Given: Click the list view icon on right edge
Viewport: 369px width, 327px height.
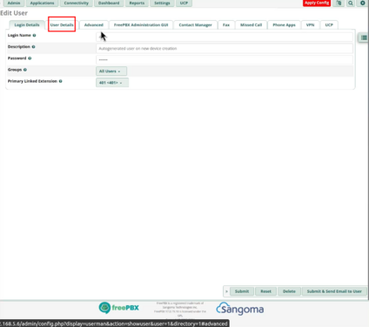Looking at the screenshot, I should point(364,37).
